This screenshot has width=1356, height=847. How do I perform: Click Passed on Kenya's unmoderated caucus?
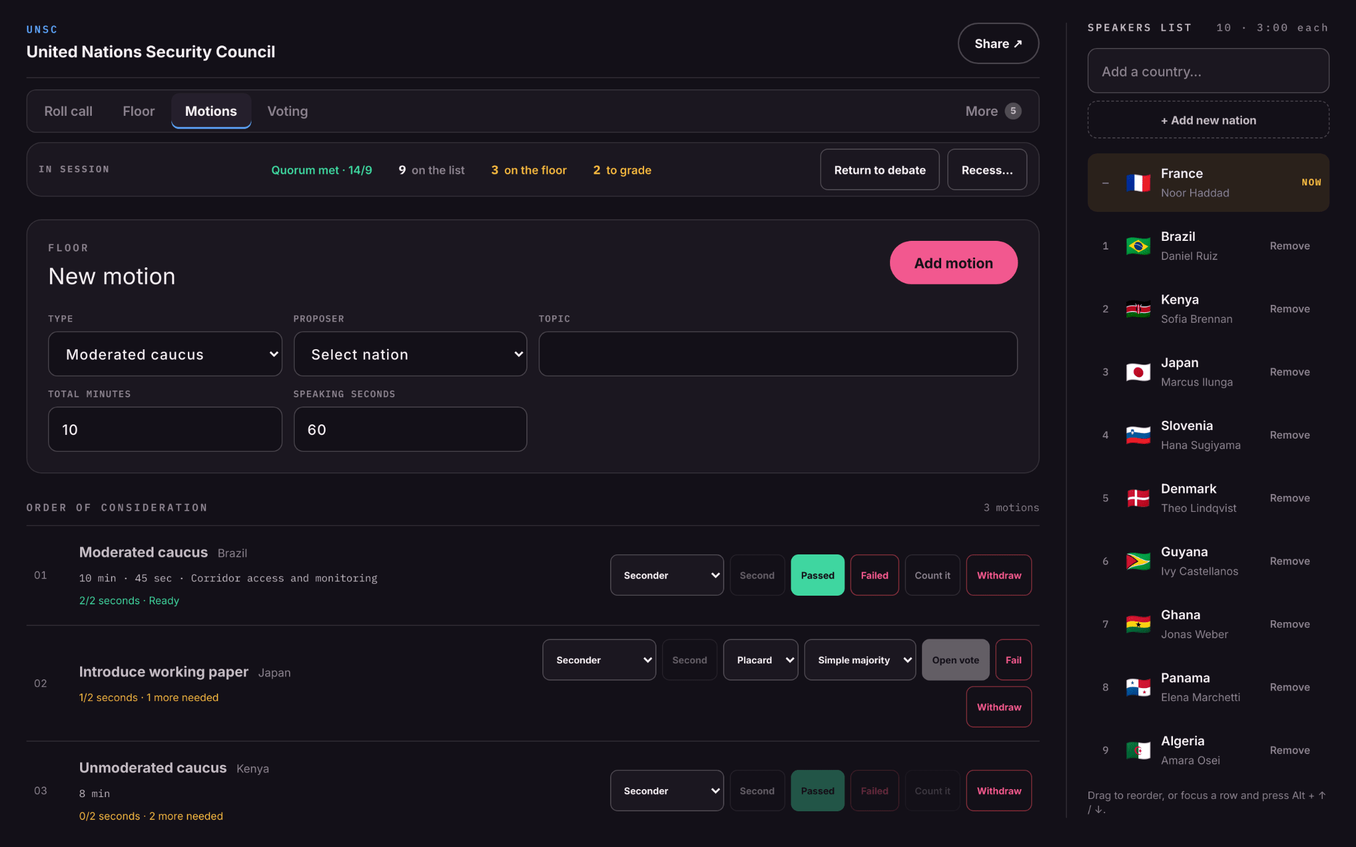click(817, 790)
